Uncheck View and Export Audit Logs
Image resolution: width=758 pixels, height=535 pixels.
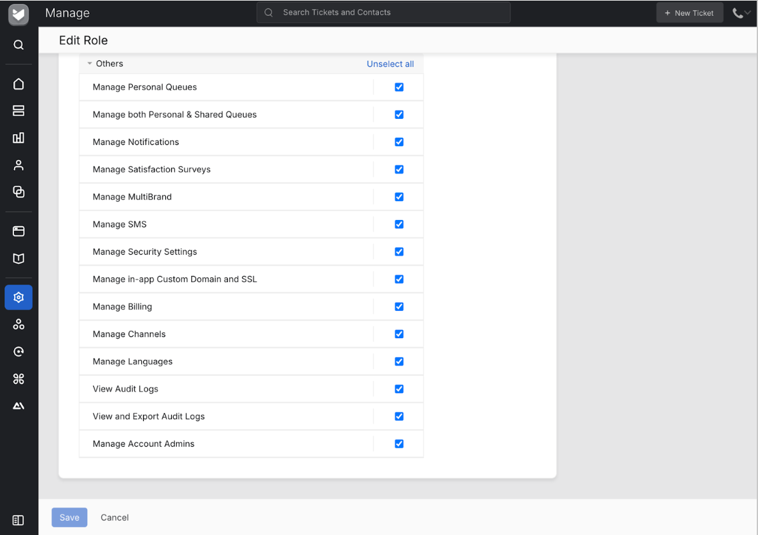click(399, 416)
